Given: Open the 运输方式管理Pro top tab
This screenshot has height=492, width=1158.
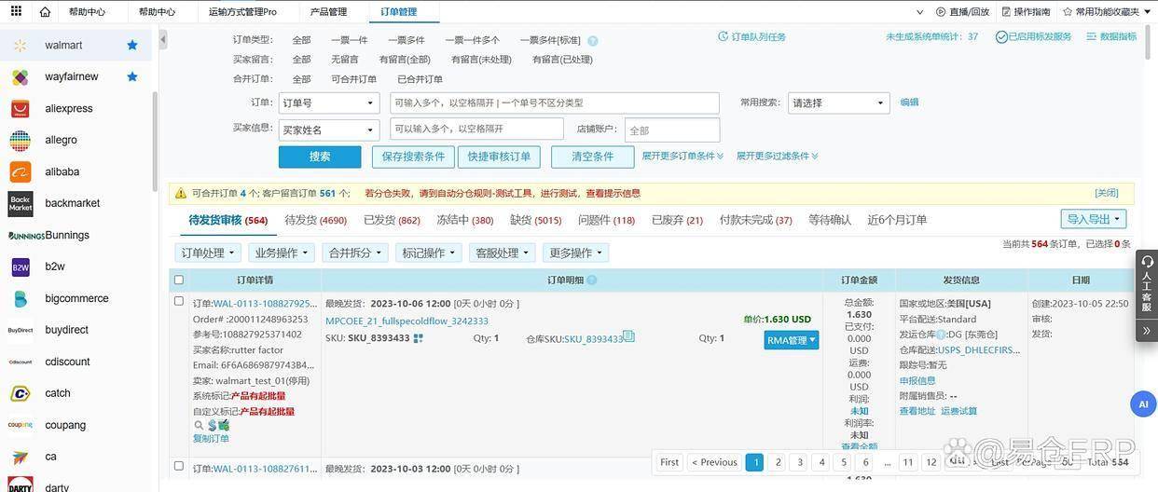Looking at the screenshot, I should click(x=242, y=11).
